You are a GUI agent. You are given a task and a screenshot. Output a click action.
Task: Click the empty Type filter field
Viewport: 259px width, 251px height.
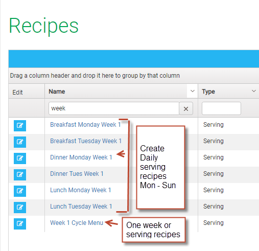[221, 108]
